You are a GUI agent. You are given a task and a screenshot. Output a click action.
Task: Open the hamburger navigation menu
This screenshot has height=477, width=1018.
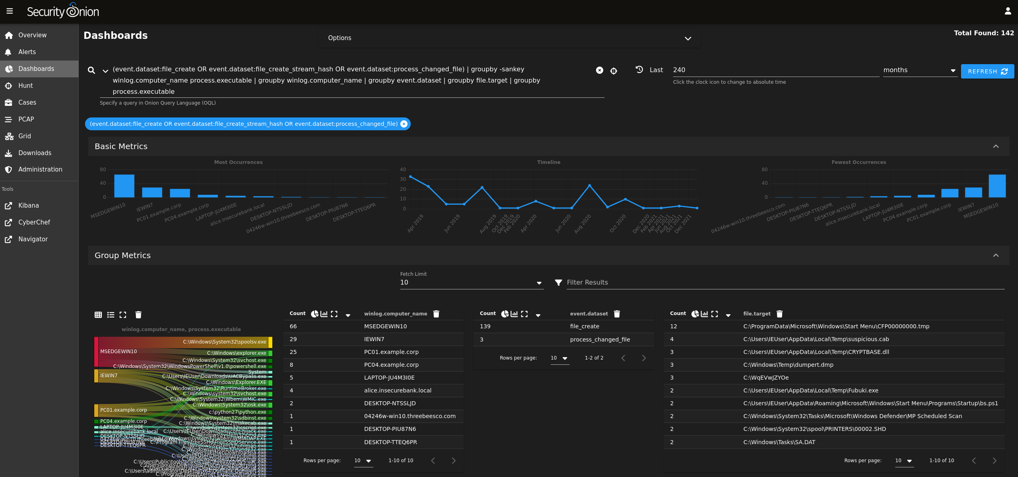[x=10, y=11]
